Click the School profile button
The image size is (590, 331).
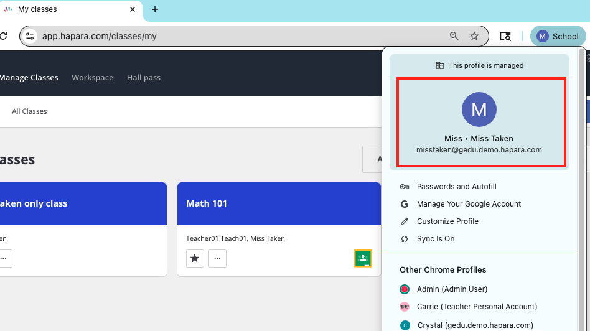click(558, 36)
